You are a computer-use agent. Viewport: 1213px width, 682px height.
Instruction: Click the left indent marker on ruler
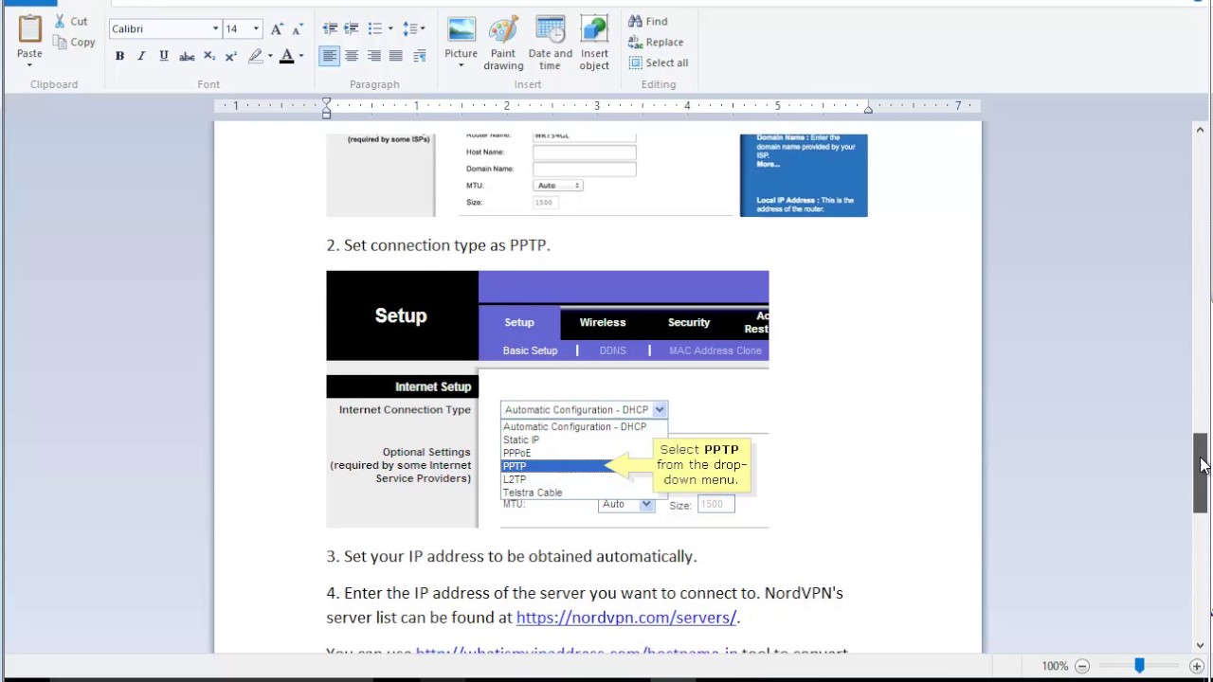pyautogui.click(x=326, y=108)
